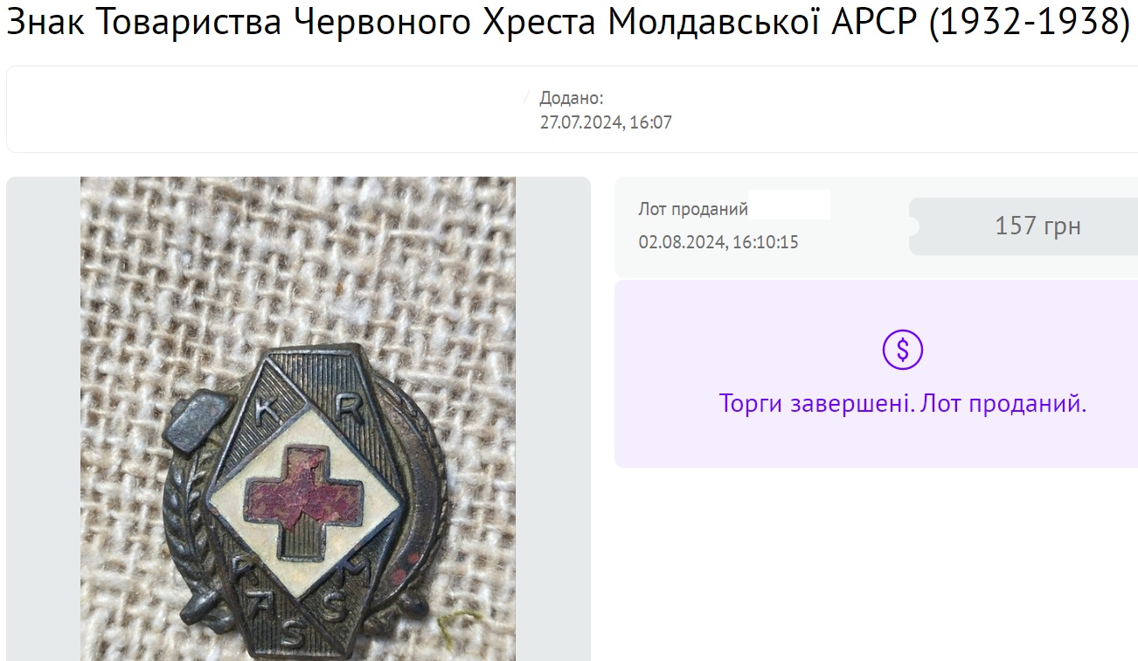1138x661 pixels.
Task: Open the '157 грн' price tag
Action: pos(1023,226)
